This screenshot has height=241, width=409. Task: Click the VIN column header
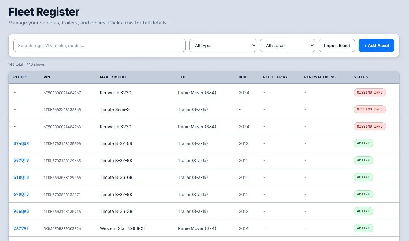click(x=47, y=77)
